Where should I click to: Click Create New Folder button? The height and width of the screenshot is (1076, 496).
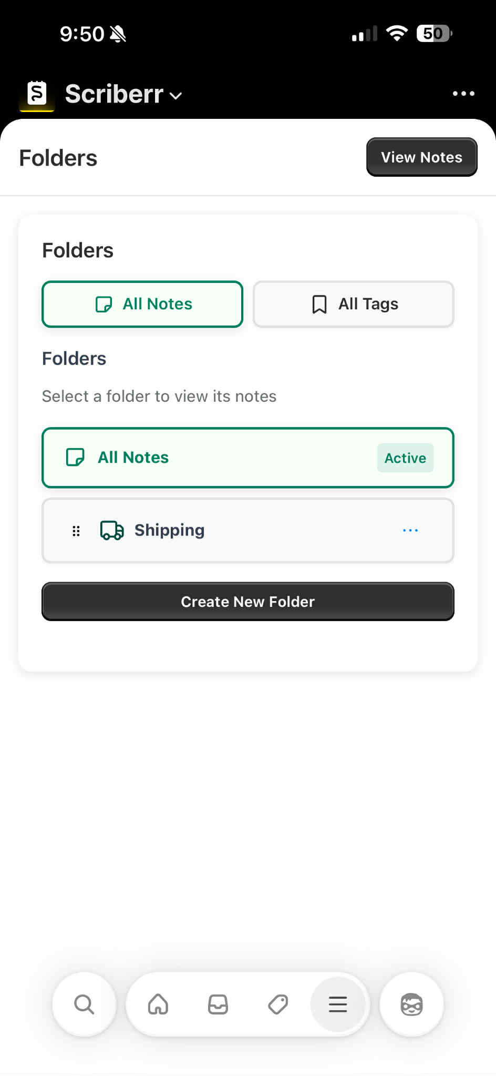[x=248, y=602]
